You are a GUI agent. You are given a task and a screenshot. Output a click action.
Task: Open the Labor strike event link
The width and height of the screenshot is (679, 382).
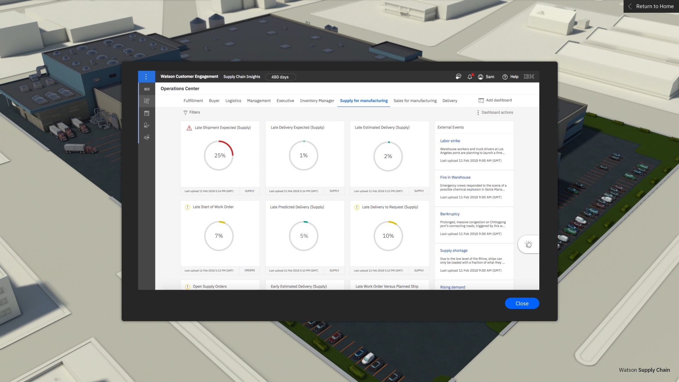450,141
